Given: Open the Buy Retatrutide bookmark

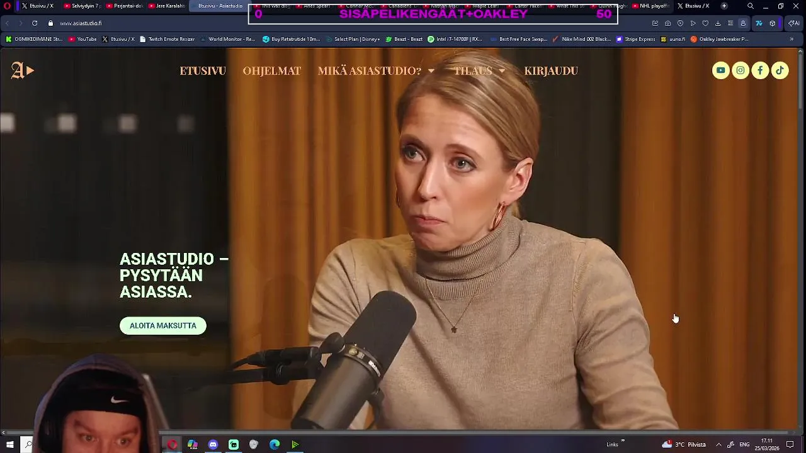Looking at the screenshot, I should click(292, 39).
